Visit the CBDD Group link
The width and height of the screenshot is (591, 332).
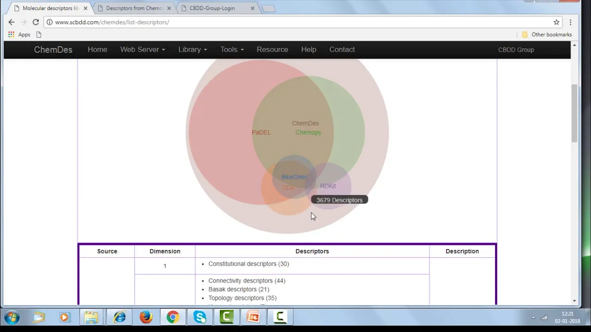[x=516, y=50]
